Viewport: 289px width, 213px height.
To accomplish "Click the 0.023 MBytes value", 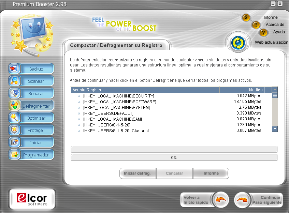I will click(x=249, y=119).
